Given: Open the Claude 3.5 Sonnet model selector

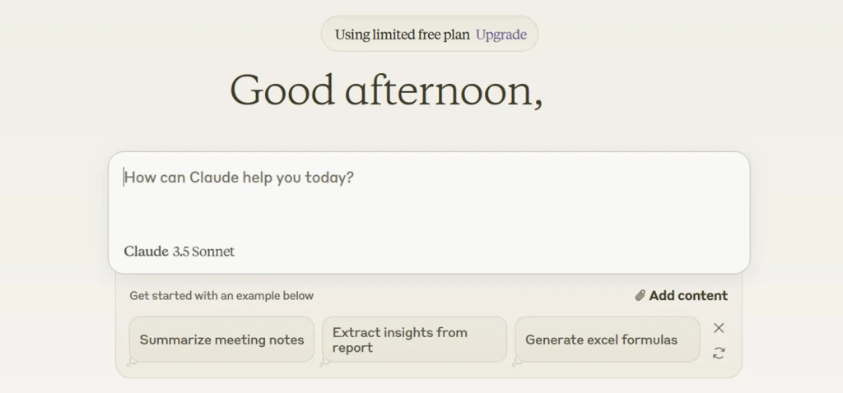Looking at the screenshot, I should [179, 252].
